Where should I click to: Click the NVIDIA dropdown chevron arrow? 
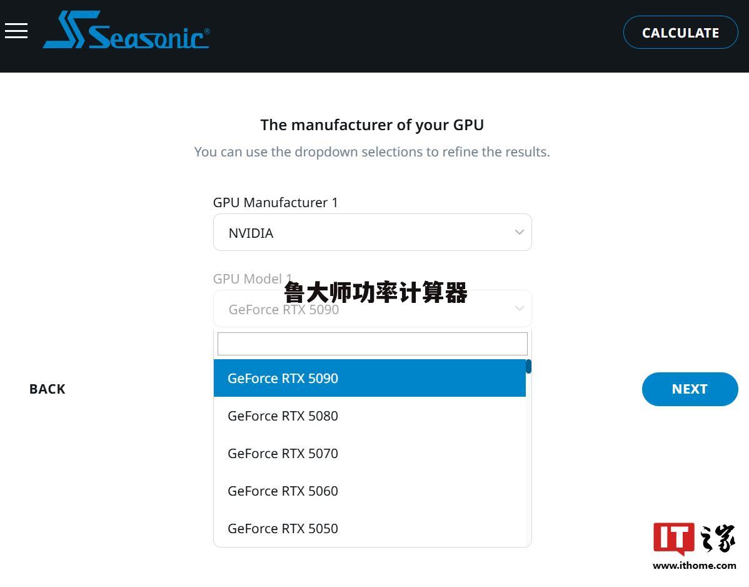[520, 232]
